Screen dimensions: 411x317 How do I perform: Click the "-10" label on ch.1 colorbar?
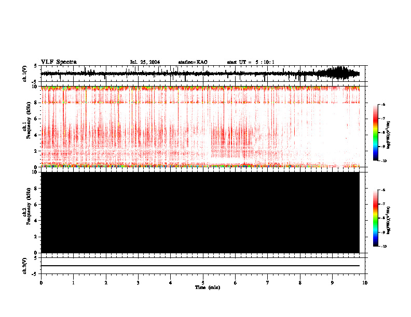[x=383, y=161]
